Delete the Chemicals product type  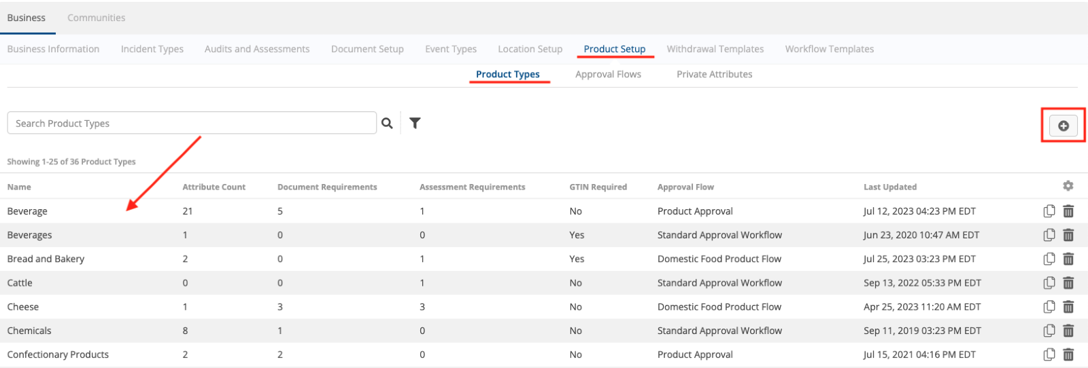(1068, 331)
